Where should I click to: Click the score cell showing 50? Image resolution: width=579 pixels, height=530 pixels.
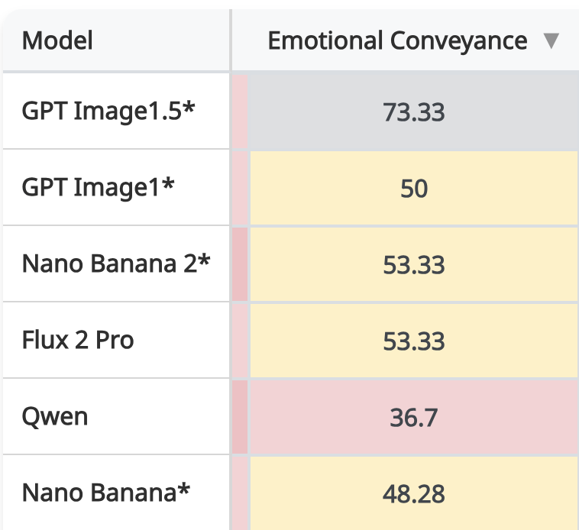[414, 188]
